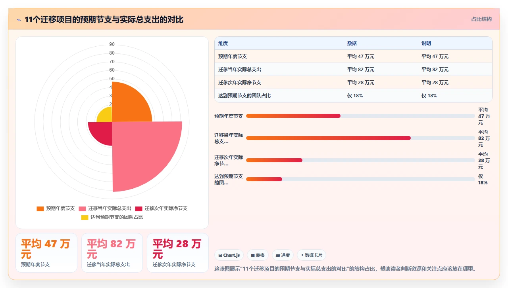Open the 平均 47 万元 data card

coord(46,253)
